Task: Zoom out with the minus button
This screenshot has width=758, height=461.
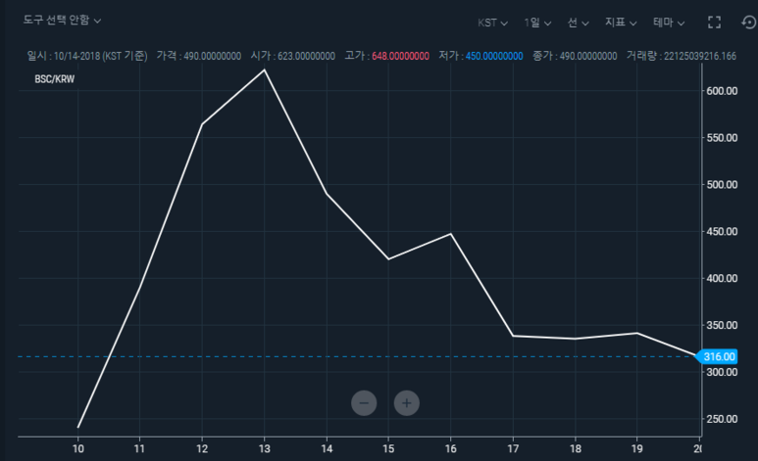Action: 364,403
